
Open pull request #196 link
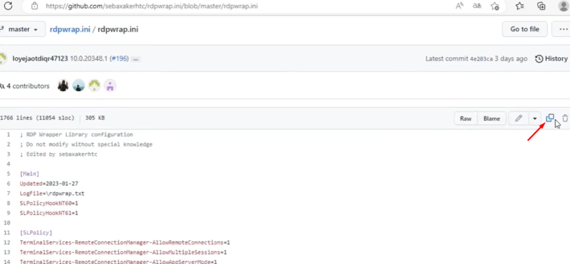click(120, 58)
